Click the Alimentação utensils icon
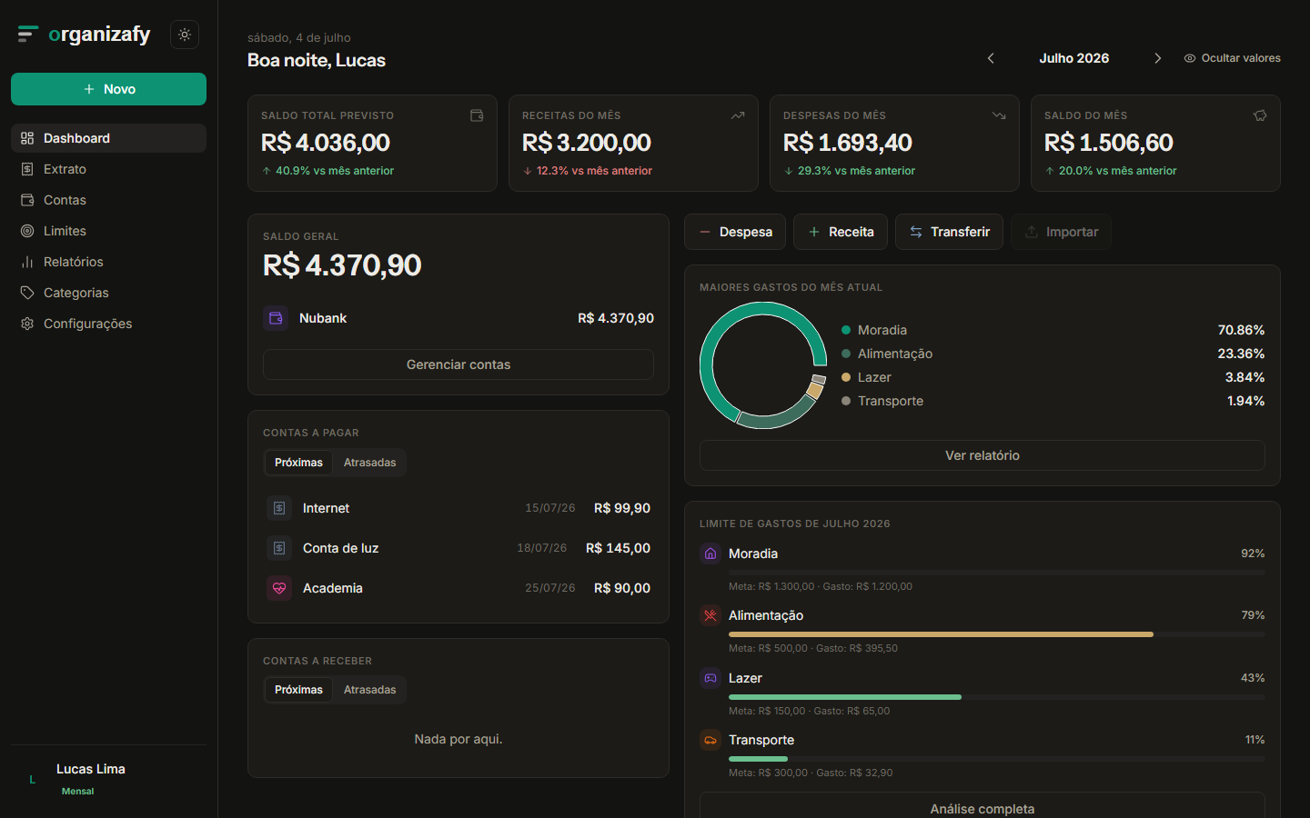1310x818 pixels. pos(710,615)
